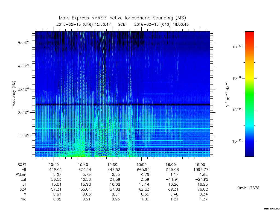The width and height of the screenshot is (280, 210).
Task: Click rho value '1.21'
Action: (174, 199)
